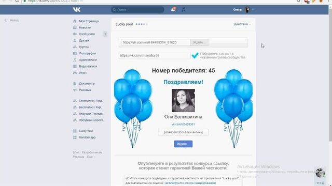Click the Моя Страница home icon
The image size is (332, 186).
point(75,21)
